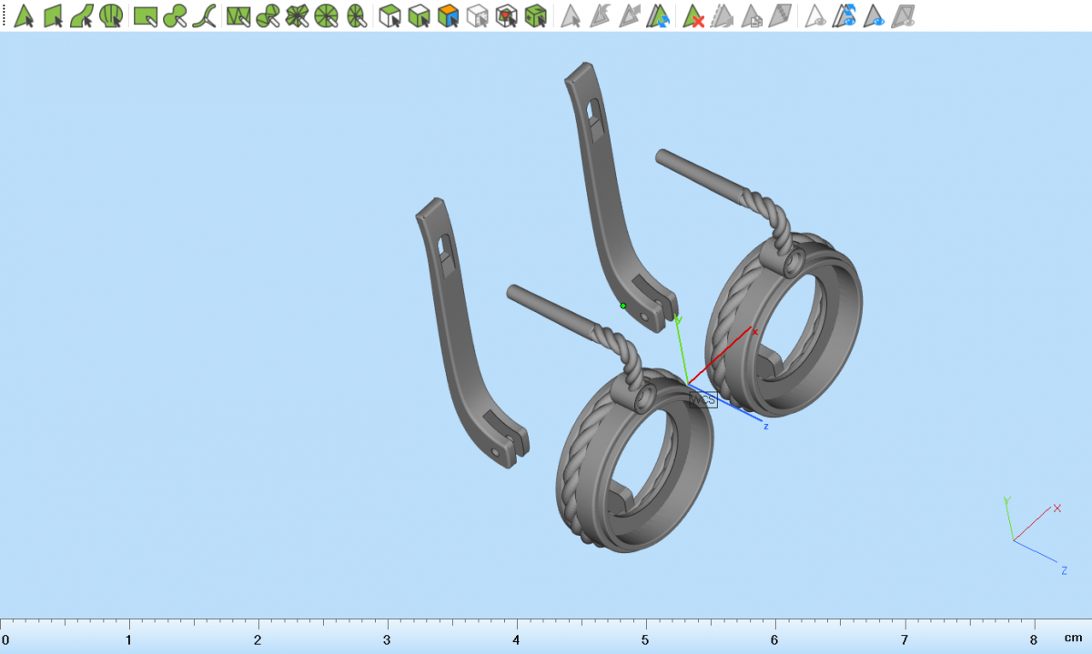Select the Mark Triangle tool
The height and width of the screenshot is (654, 1092).
(25, 15)
